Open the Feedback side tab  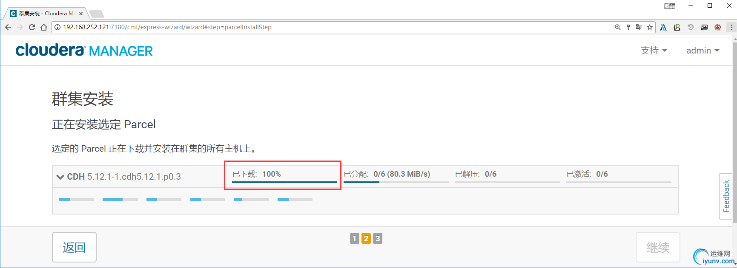pos(726,196)
